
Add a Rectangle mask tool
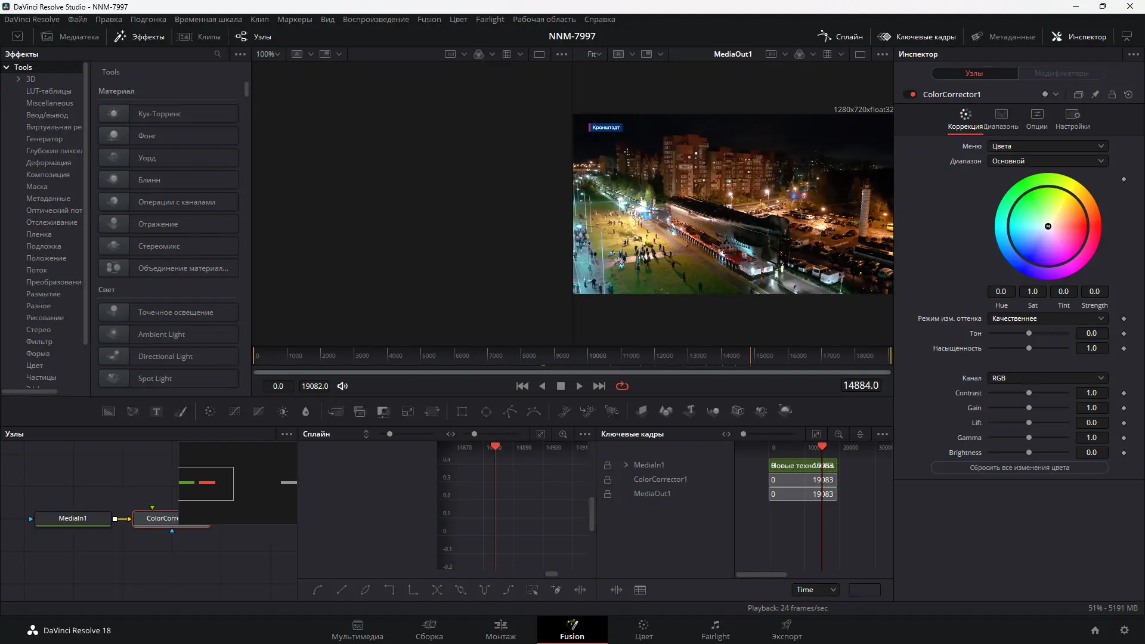tap(462, 411)
